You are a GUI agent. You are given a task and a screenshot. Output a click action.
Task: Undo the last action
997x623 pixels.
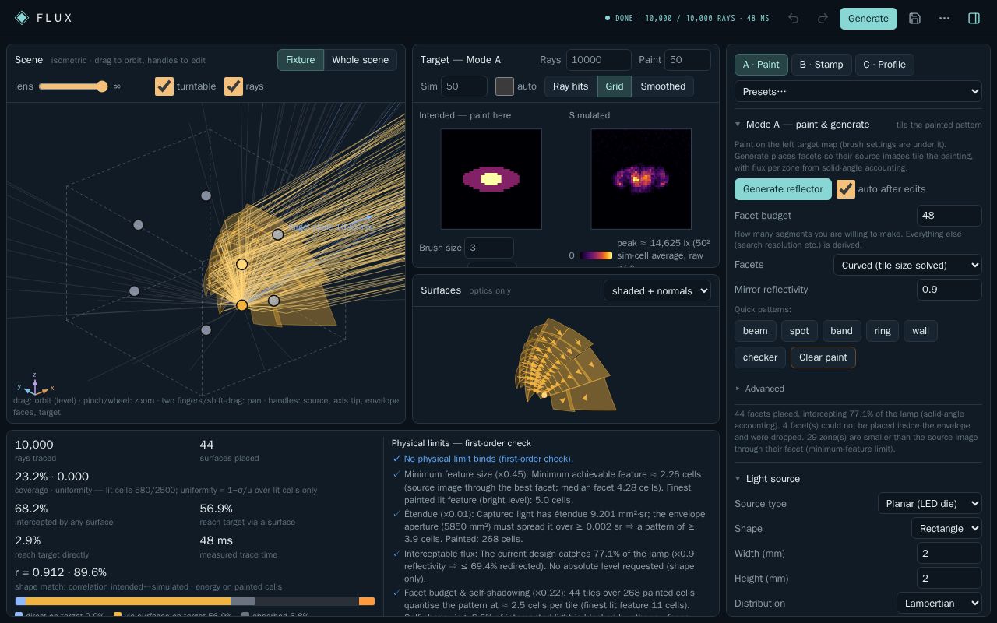793,19
